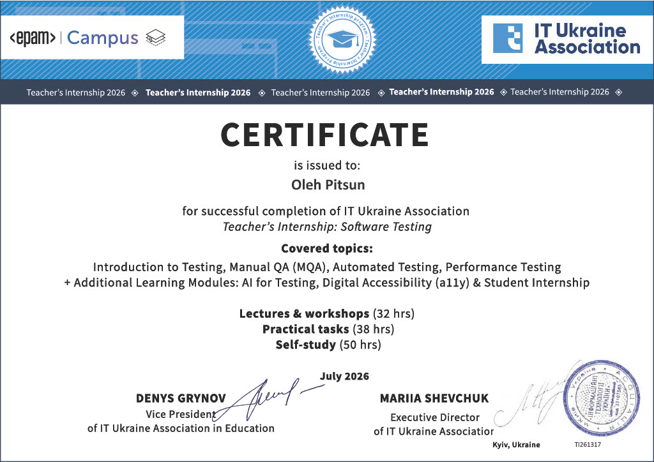Click the 'Practical tasks' label

coord(305,329)
